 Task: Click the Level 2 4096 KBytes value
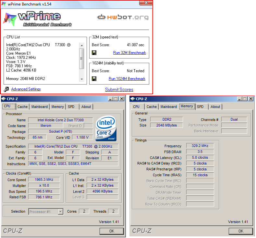tap(102, 192)
